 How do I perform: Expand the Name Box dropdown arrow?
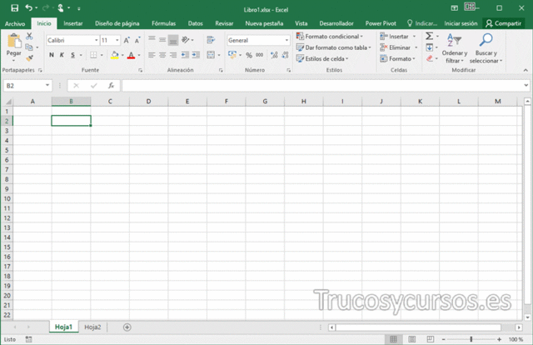point(47,86)
